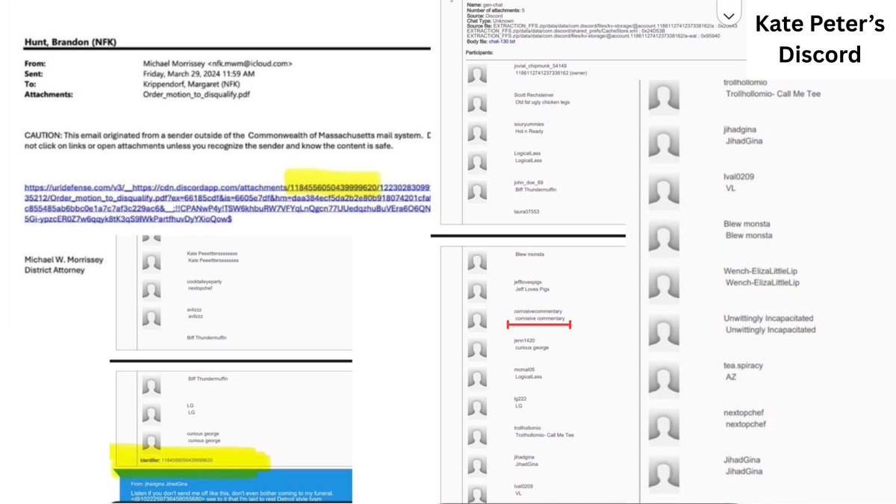
Task: Click the 'lg222' username text
Action: [x=521, y=399]
